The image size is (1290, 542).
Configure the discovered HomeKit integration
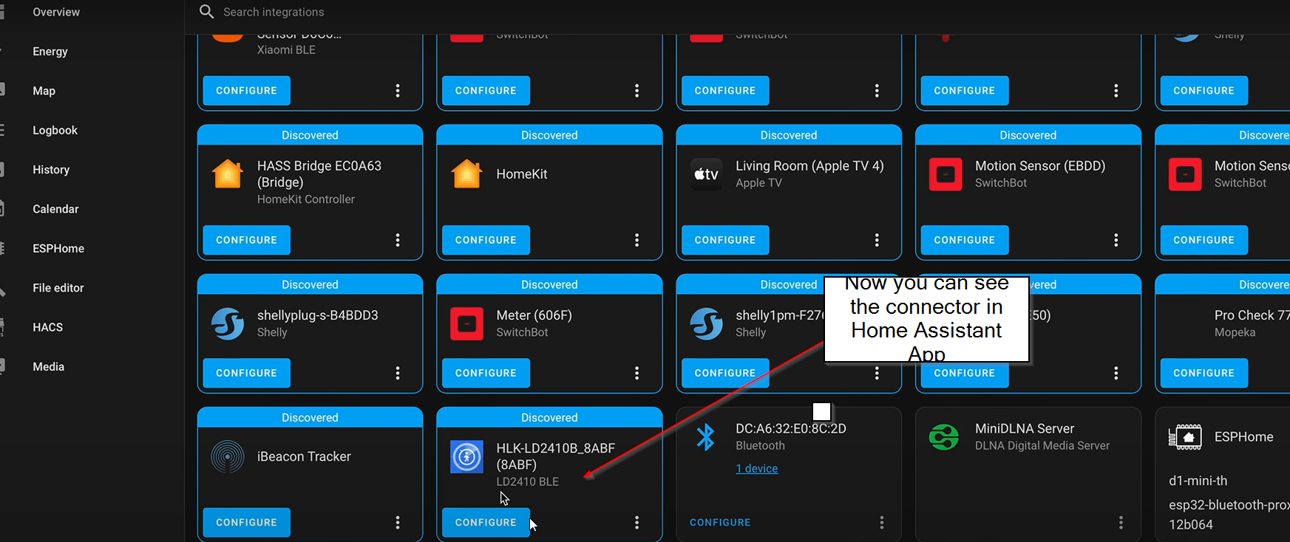(x=486, y=240)
